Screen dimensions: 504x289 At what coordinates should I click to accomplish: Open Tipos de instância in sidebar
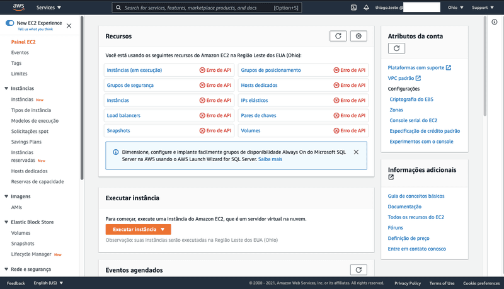(x=31, y=110)
